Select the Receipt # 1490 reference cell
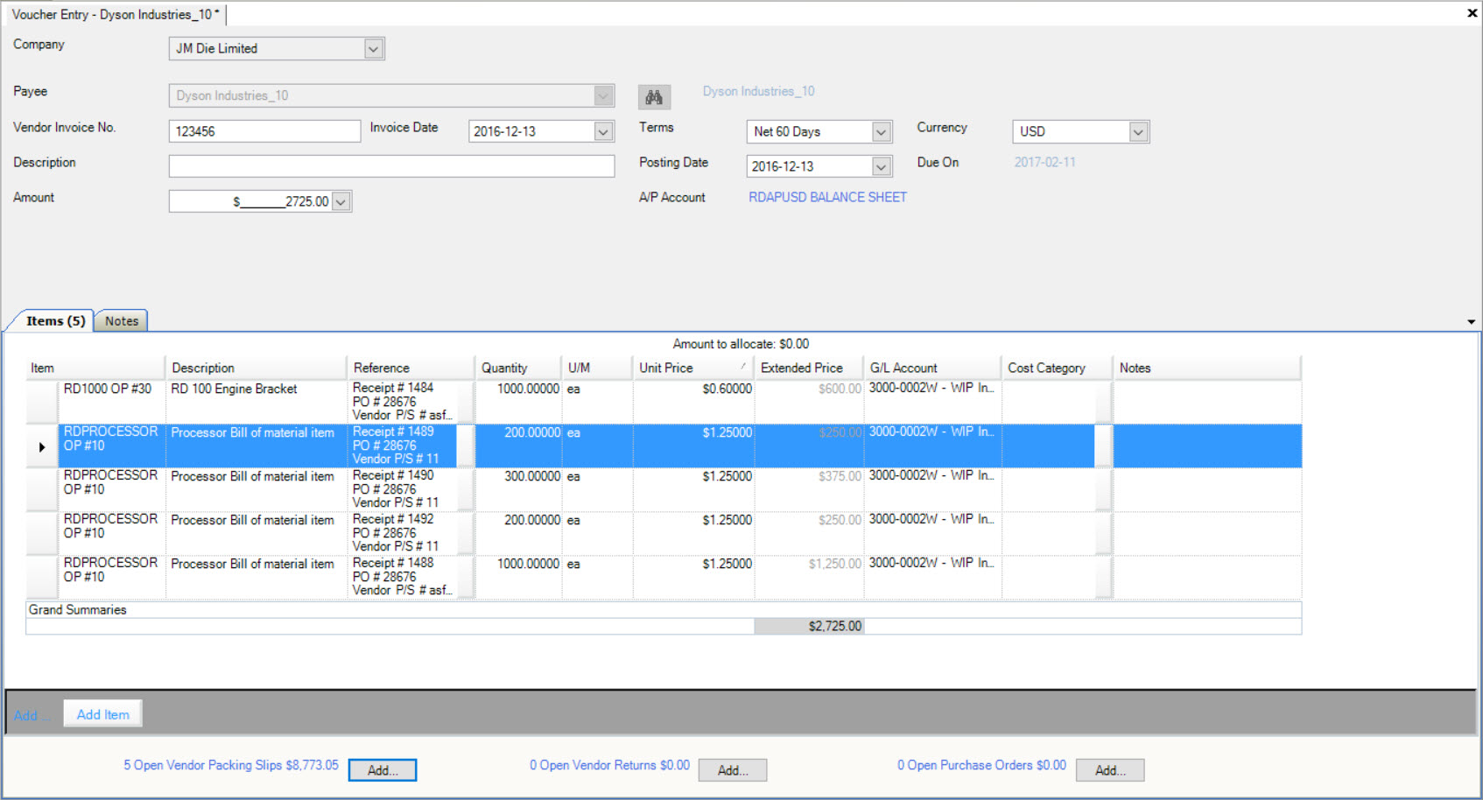 [x=404, y=489]
